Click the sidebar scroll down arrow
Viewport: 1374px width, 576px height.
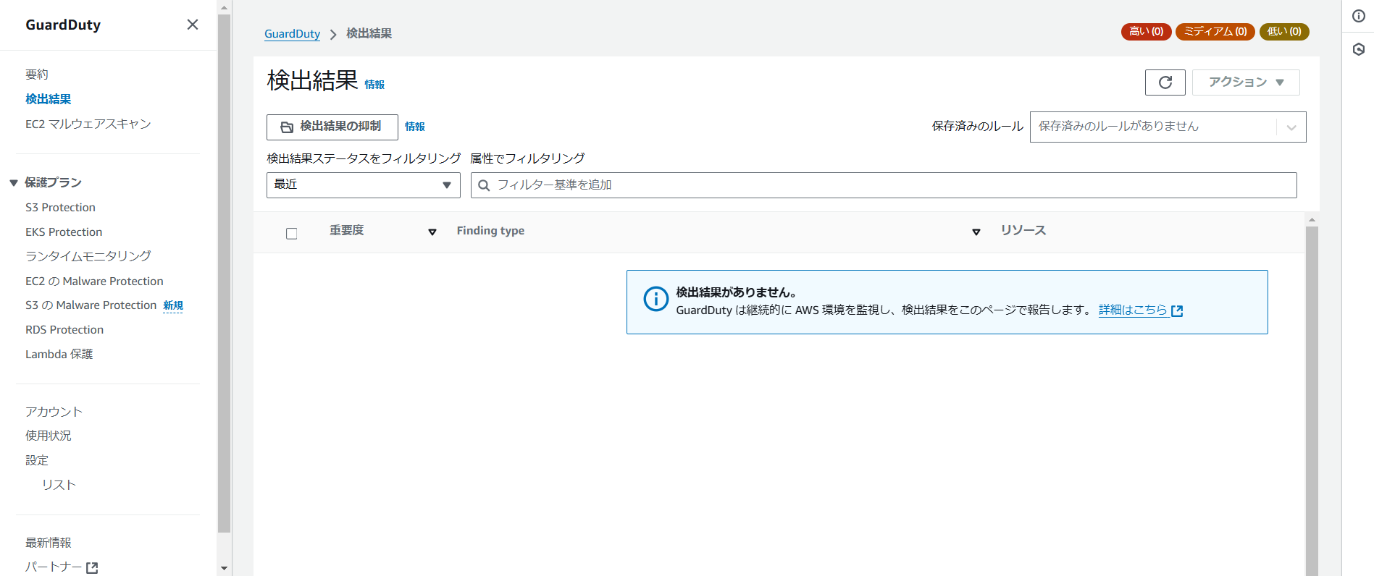224,569
